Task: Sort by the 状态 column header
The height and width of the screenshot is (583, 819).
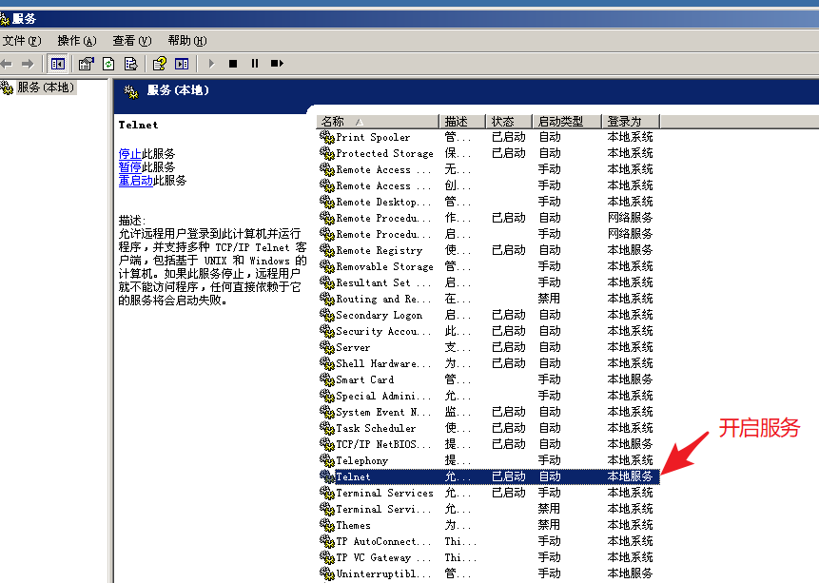Action: click(x=509, y=122)
